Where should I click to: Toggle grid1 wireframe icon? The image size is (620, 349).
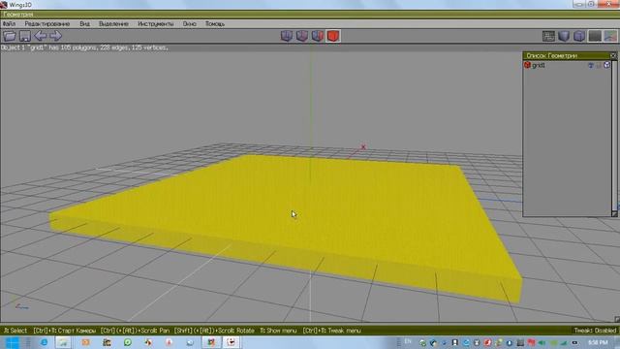coord(607,65)
